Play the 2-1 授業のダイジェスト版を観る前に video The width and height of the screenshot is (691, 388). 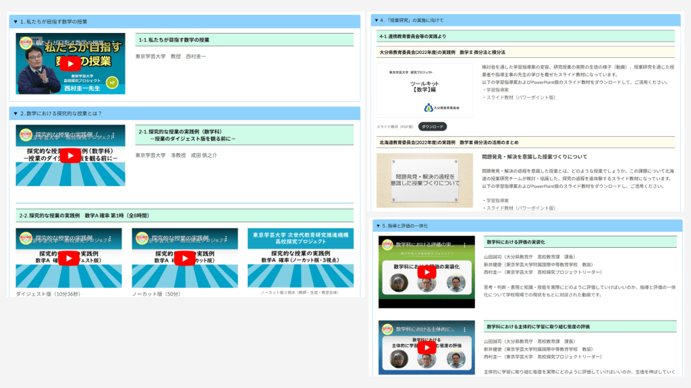tap(70, 156)
